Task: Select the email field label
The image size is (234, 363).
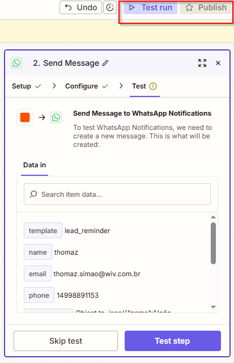Action: pos(38,273)
